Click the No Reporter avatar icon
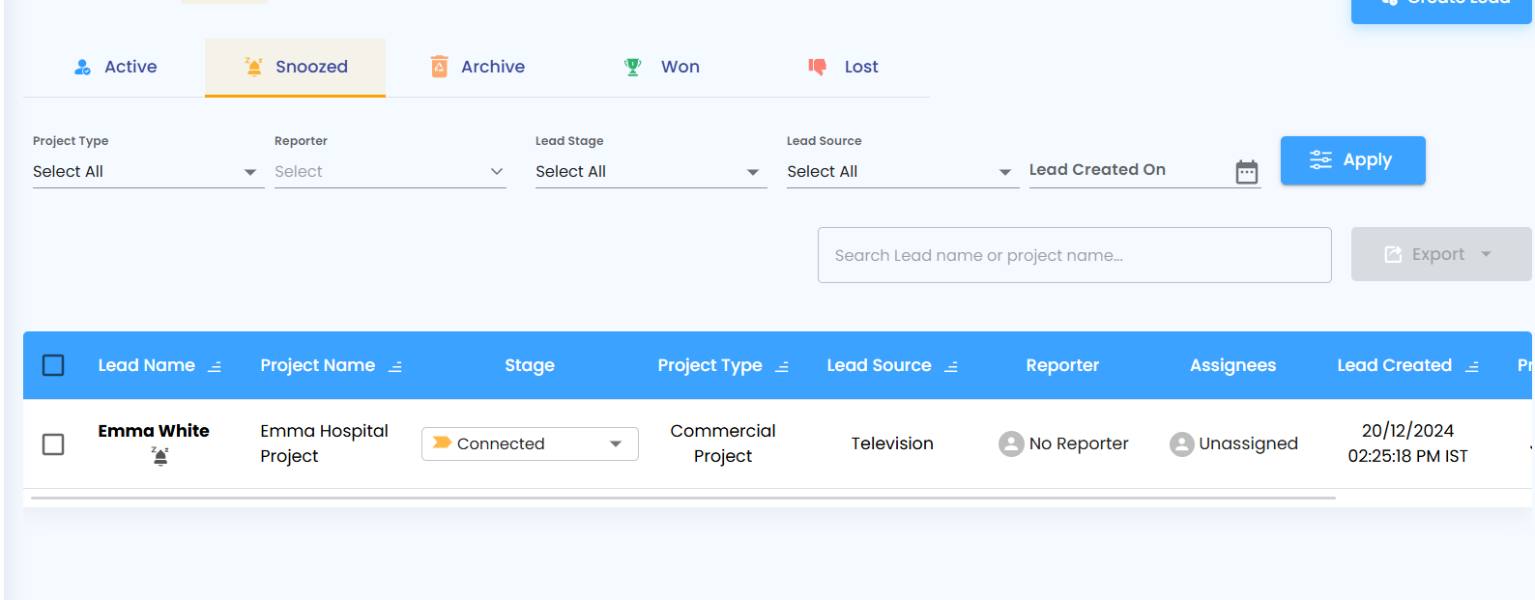 tap(1011, 443)
